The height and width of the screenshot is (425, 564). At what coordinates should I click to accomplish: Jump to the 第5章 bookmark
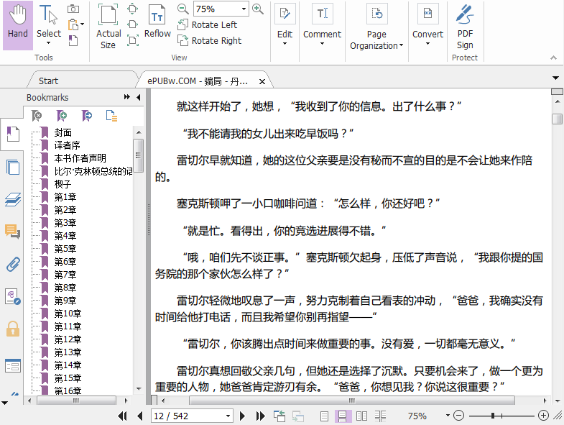click(65, 248)
